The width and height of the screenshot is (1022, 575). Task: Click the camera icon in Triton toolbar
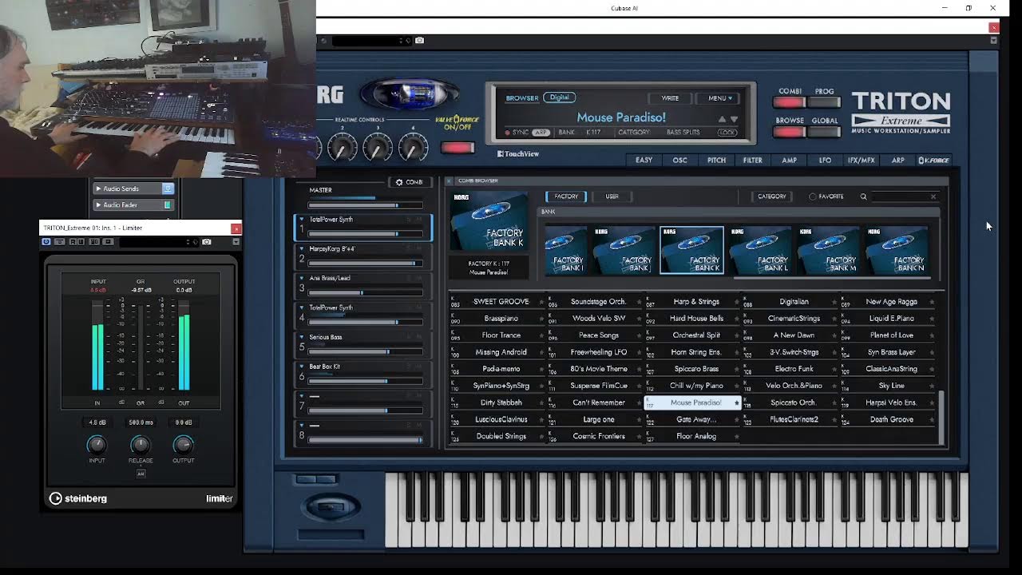pyautogui.click(x=420, y=41)
